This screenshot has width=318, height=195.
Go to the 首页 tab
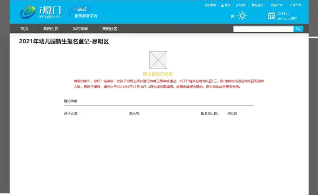[x=24, y=29]
